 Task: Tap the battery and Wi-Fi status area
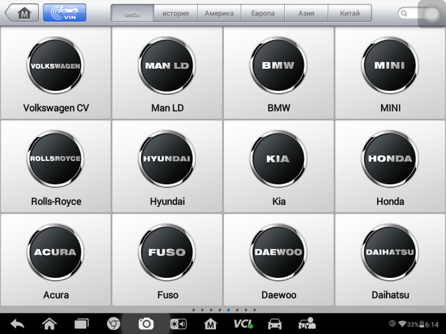(x=414, y=324)
